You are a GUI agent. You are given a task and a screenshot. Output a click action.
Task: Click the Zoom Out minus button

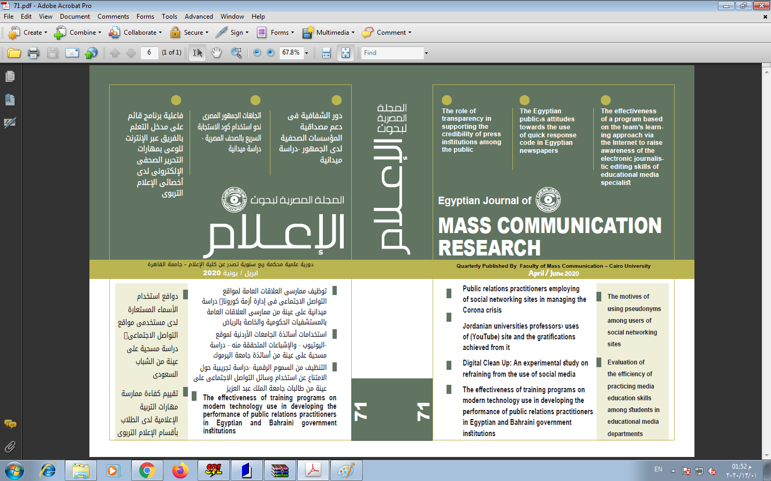(257, 53)
